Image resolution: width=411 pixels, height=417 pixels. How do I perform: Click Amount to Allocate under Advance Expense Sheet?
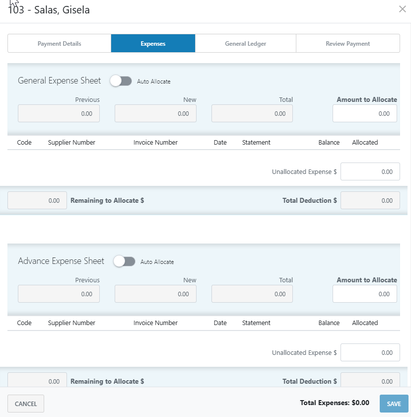tap(364, 294)
